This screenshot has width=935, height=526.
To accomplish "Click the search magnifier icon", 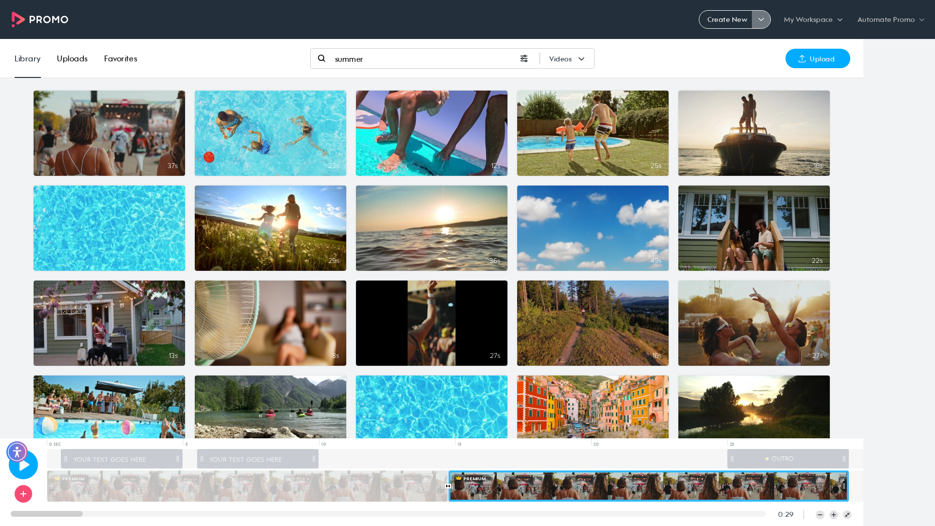I will (x=321, y=58).
